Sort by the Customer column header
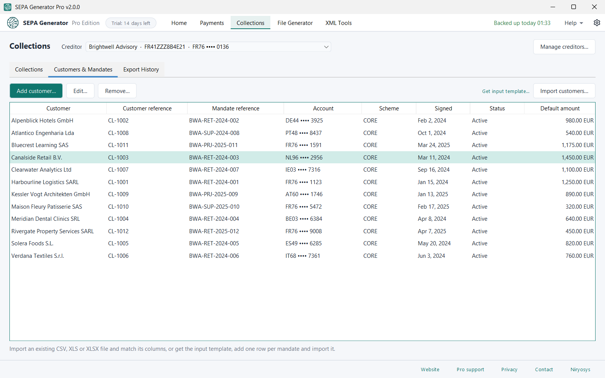This screenshot has width=605, height=378. 58,108
